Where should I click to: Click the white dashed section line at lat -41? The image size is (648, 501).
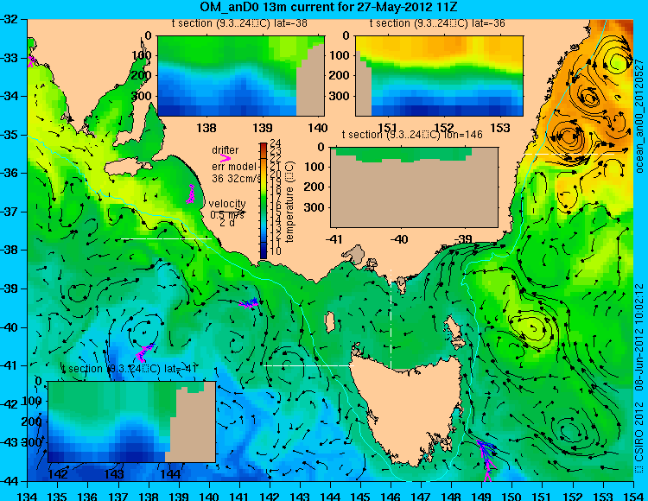click(308, 365)
